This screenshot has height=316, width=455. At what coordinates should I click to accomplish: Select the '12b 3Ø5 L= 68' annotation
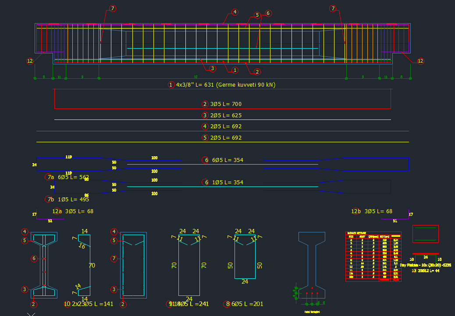click(372, 211)
